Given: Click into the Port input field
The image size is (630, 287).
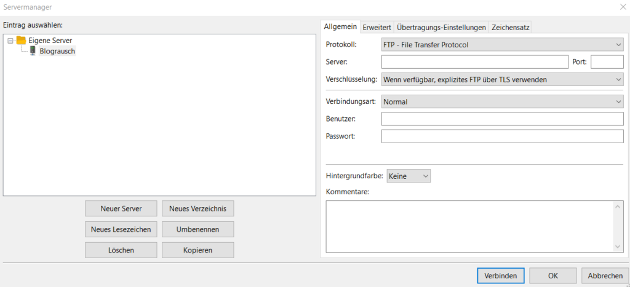Looking at the screenshot, I should pyautogui.click(x=607, y=62).
